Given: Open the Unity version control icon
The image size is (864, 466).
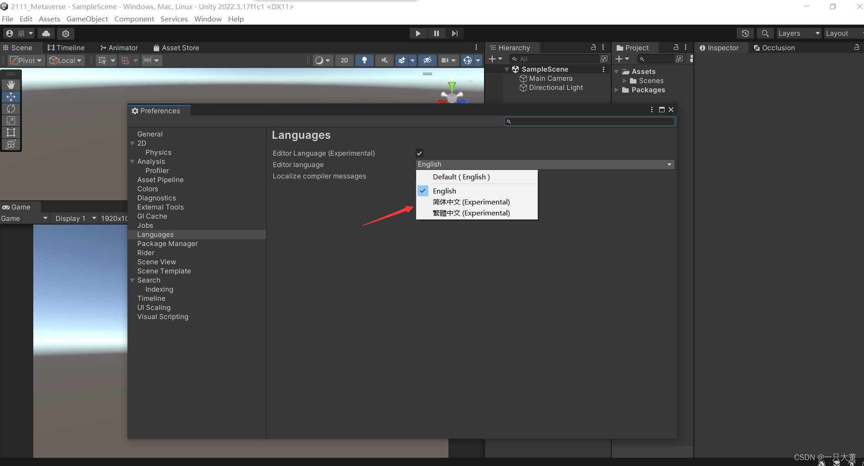Looking at the screenshot, I should tap(66, 33).
